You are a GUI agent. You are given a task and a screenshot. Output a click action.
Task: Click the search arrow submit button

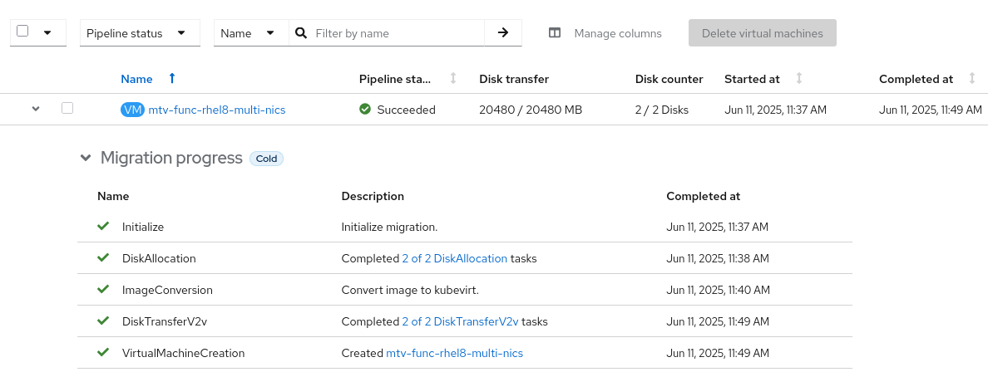(x=502, y=33)
